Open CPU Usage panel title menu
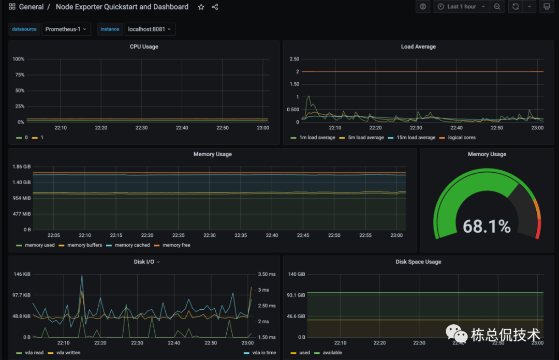This screenshot has width=559, height=360. pos(144,47)
